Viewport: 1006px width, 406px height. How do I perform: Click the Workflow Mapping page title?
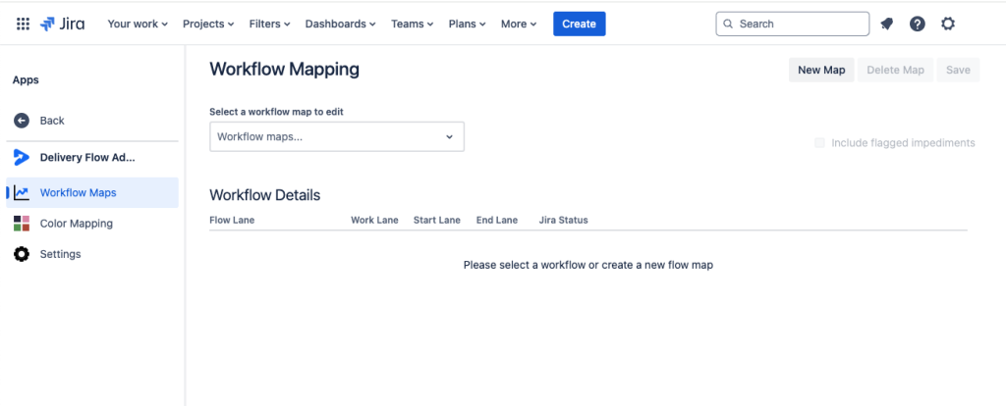pyautogui.click(x=284, y=70)
